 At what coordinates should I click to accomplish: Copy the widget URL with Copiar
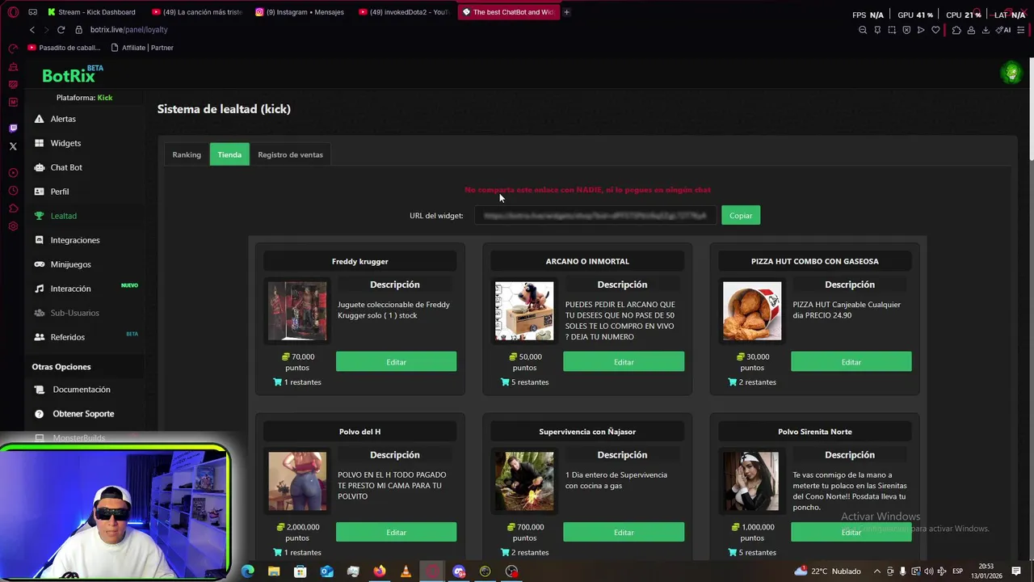[x=741, y=216]
